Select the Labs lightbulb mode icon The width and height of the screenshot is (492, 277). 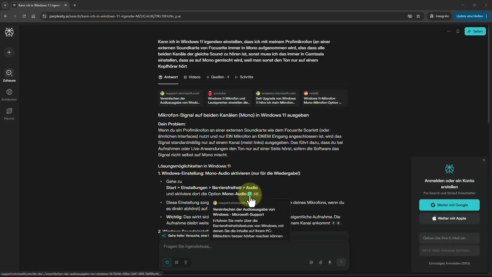186,262
